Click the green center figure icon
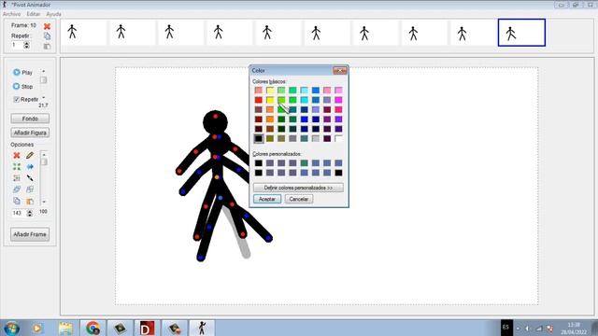The image size is (598, 336). [17, 166]
